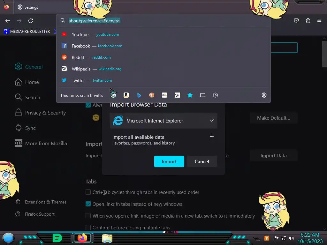Search in open Tabs icon
The image size is (327, 245).
(x=203, y=95)
